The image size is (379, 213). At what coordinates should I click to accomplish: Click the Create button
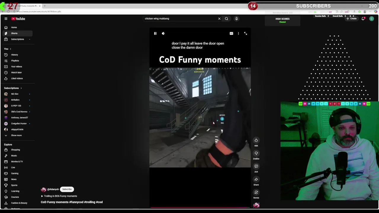[x=351, y=19]
